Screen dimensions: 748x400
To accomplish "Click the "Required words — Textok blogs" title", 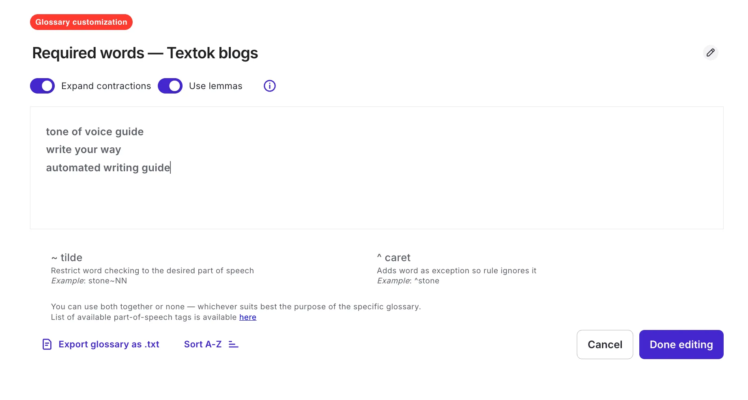I will (x=145, y=53).
